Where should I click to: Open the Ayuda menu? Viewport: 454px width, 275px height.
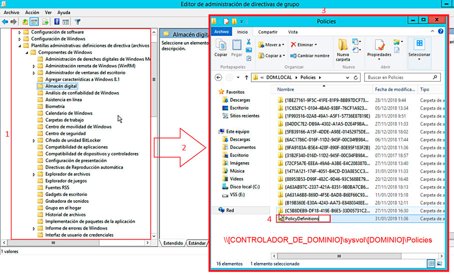point(64,12)
